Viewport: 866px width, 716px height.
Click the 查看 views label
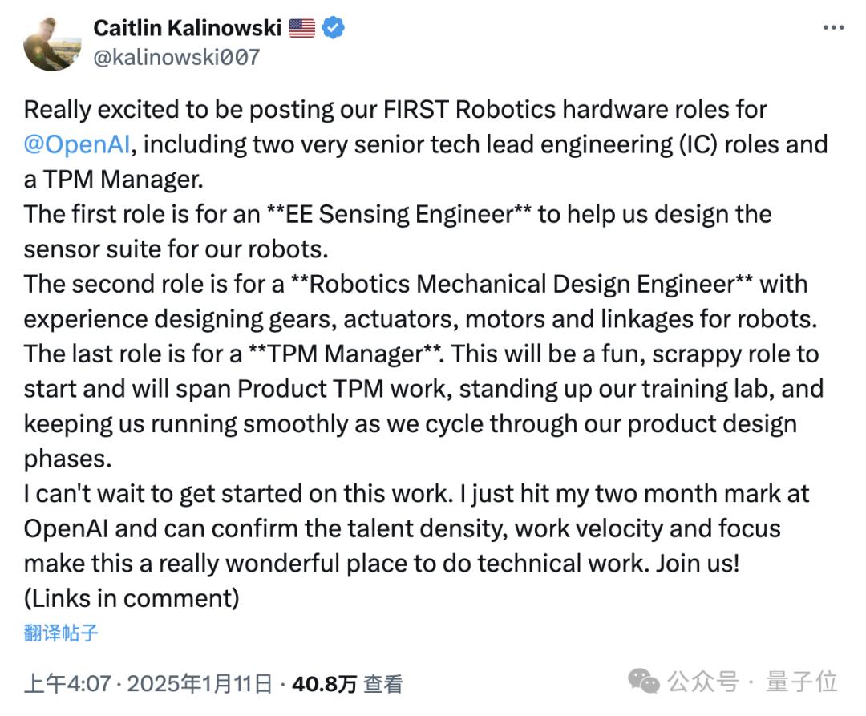pos(382,684)
